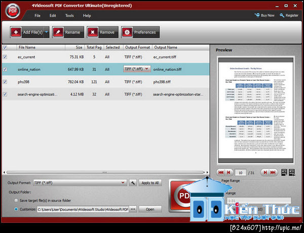Open the Edit menu
Image resolution: width=304 pixels, height=233 pixels.
pos(53,16)
